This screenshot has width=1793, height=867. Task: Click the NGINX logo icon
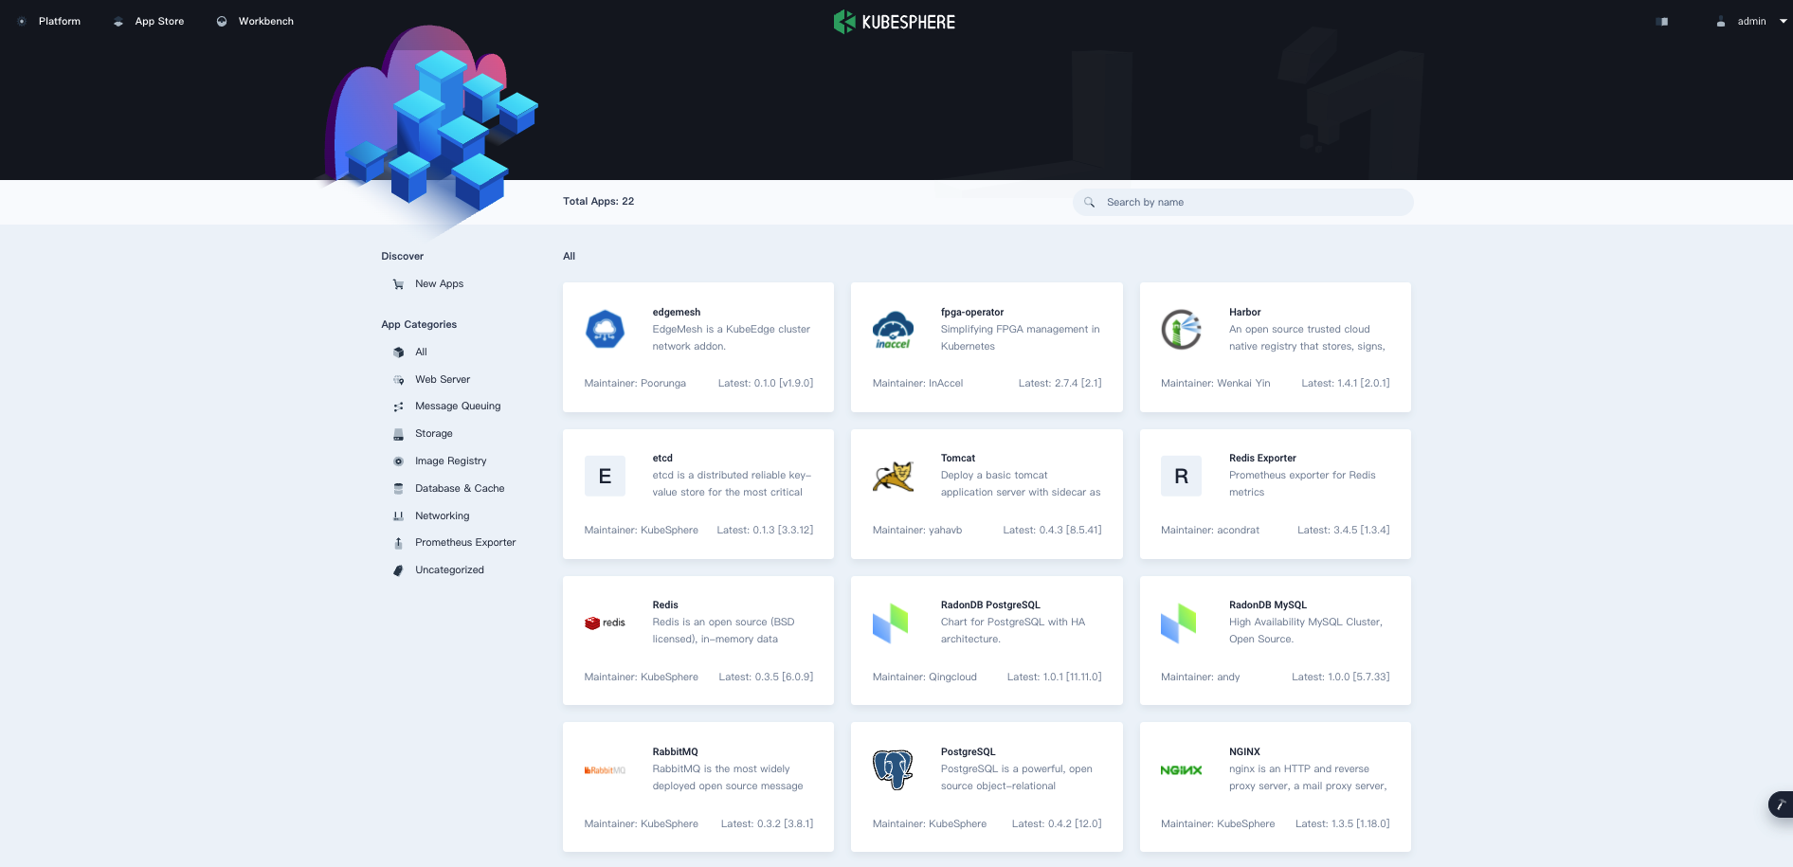1181,770
